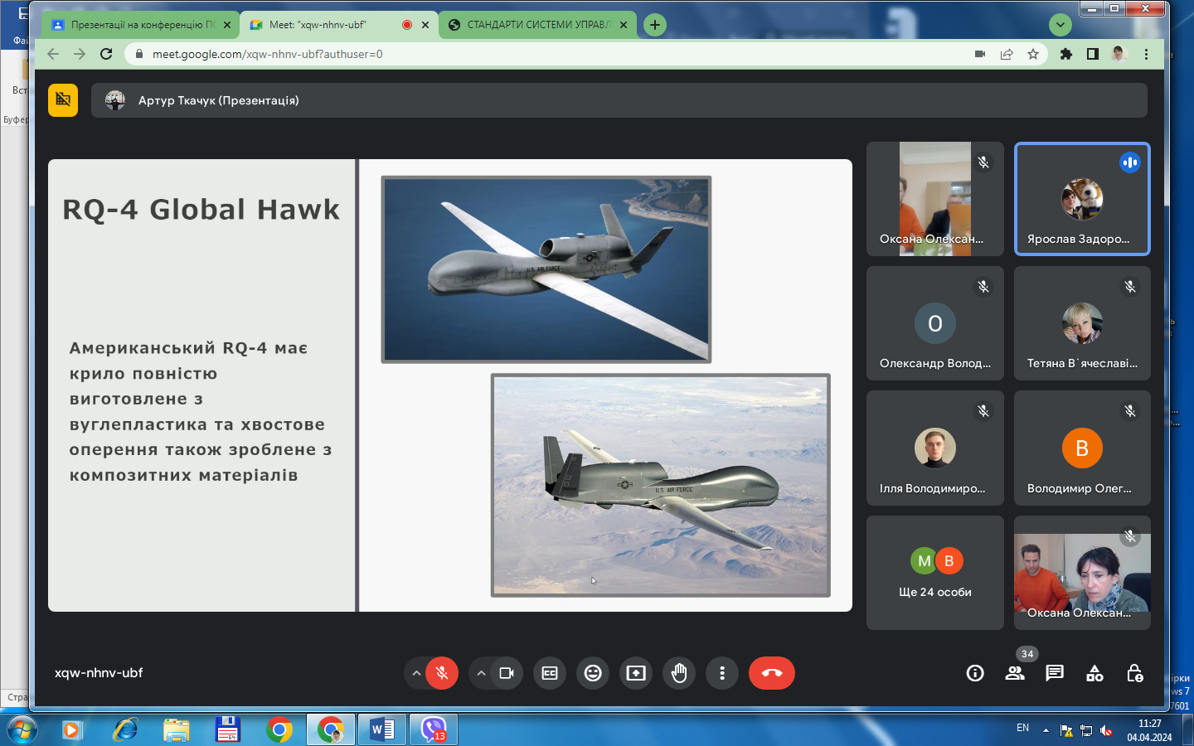Expand video settings arrow next to camera
Viewport: 1194px width, 746px height.
tap(481, 673)
